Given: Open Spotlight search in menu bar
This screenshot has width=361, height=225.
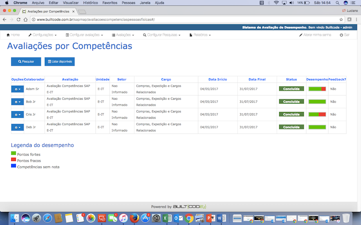Looking at the screenshot, I should 337,3.
